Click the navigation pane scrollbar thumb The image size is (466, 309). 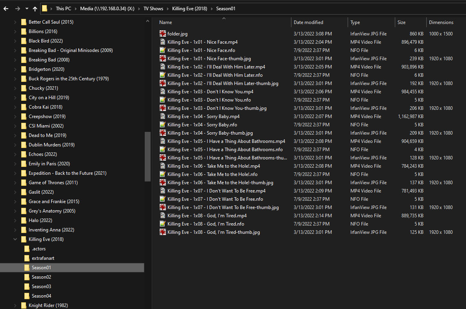pyautogui.click(x=147, y=156)
